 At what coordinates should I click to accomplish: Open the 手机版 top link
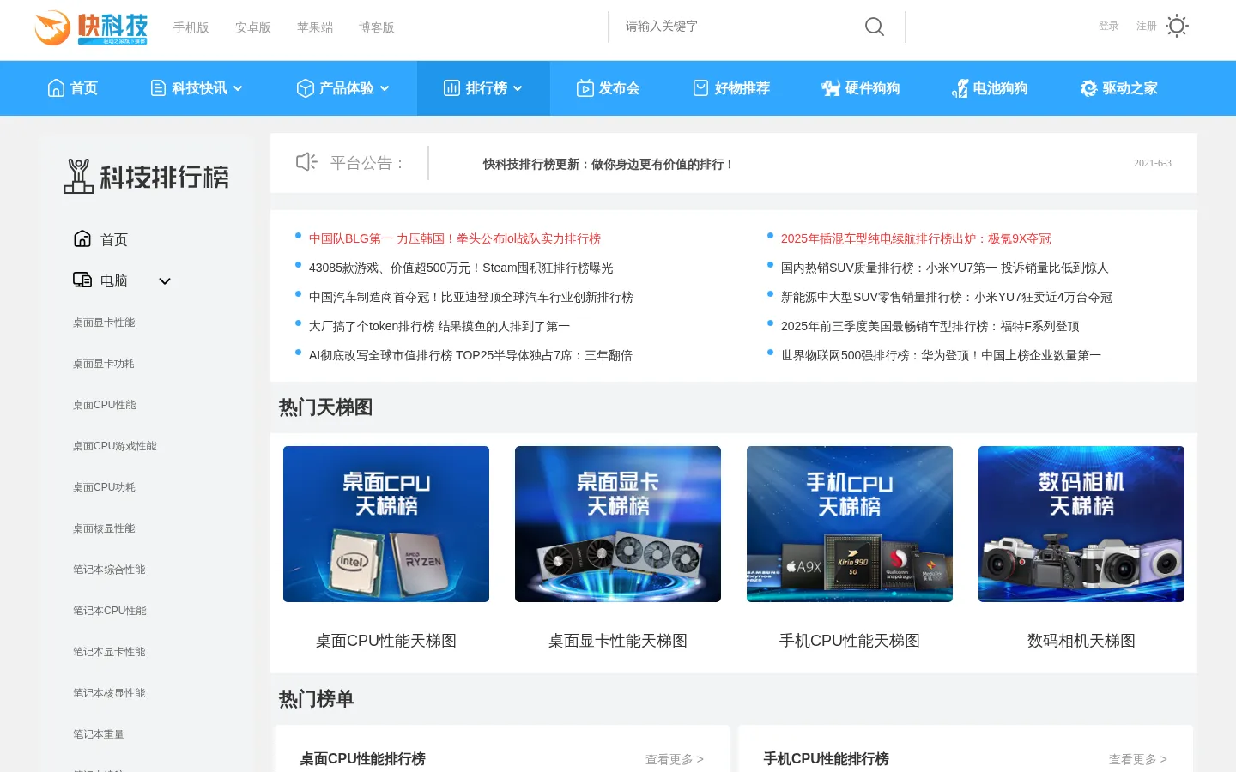pos(191,27)
